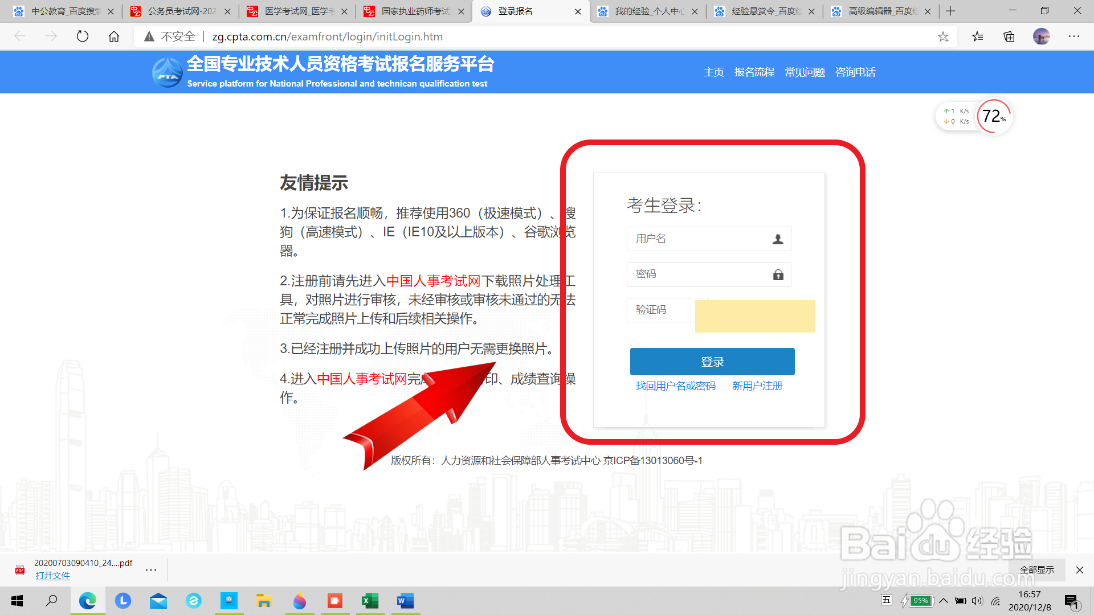Switch to the 国家执业药师考试 browser tab
Viewport: 1094px width, 615px height.
pyautogui.click(x=415, y=11)
